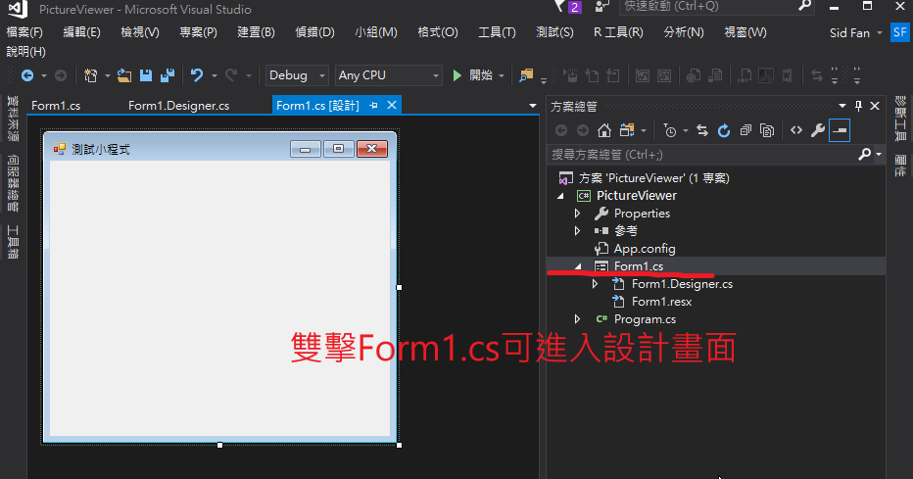This screenshot has width=913, height=479.
Task: Collapse the PictureViewer project node
Action: coord(560,196)
